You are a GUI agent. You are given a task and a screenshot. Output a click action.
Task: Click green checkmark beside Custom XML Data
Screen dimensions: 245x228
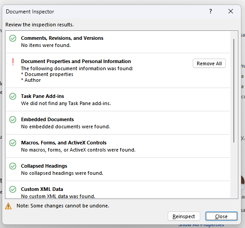(13, 189)
